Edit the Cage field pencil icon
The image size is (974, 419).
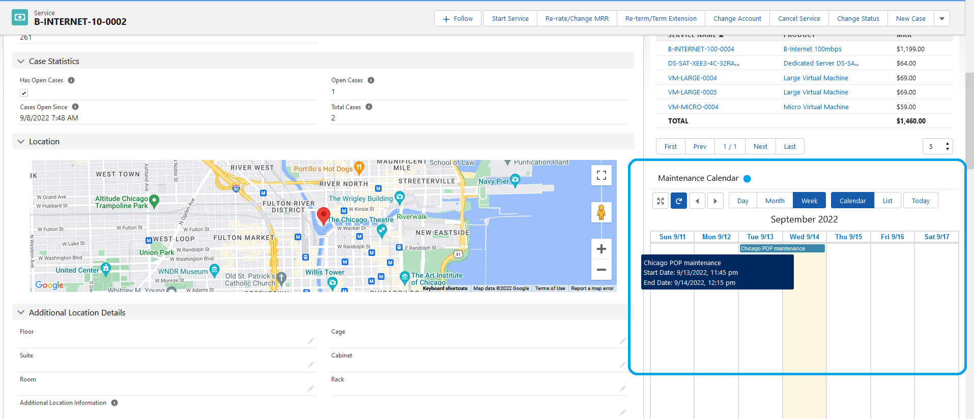pyautogui.click(x=623, y=341)
